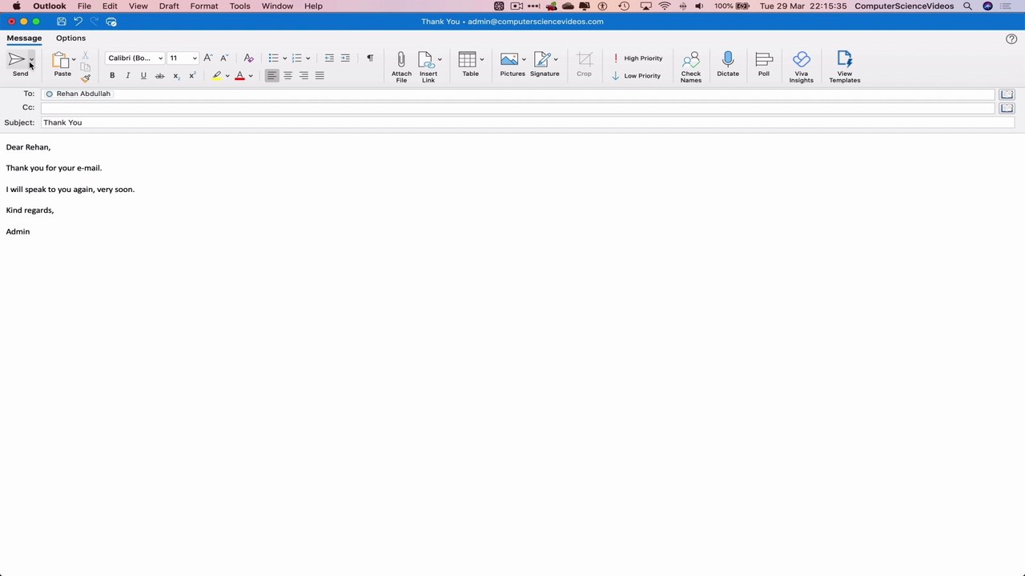1025x576 pixels.
Task: Open View Templates
Action: click(x=845, y=67)
